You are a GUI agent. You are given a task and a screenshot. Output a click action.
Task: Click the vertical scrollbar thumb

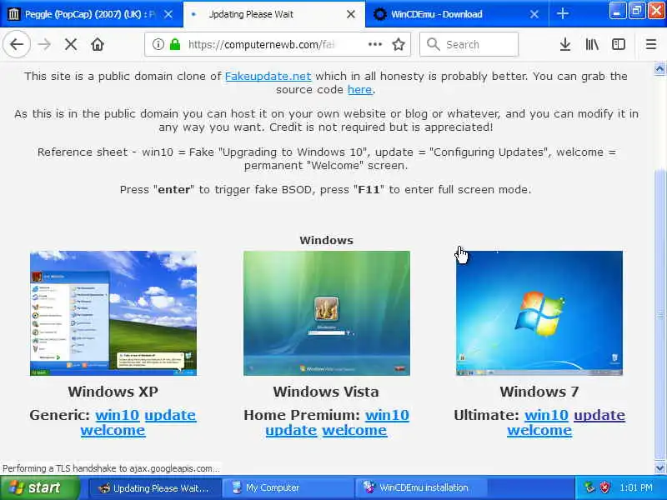pos(659,315)
